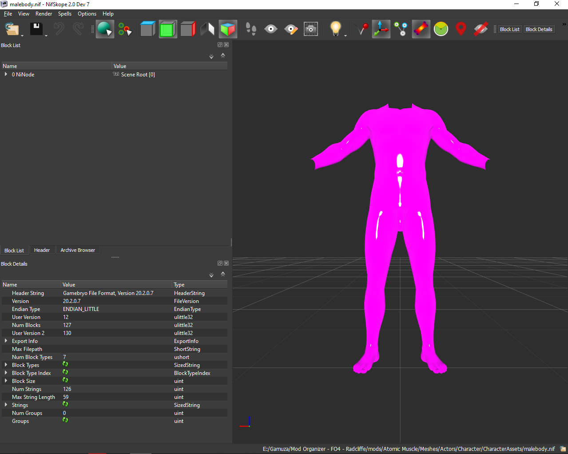The width and height of the screenshot is (568, 454).
Task: Click the Value column header in Block Details
Action: point(116,285)
